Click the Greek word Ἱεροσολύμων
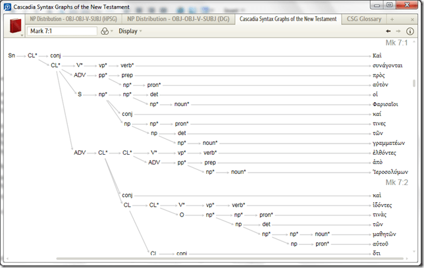Image resolution: width=424 pixels, height=268 pixels. [x=384, y=172]
